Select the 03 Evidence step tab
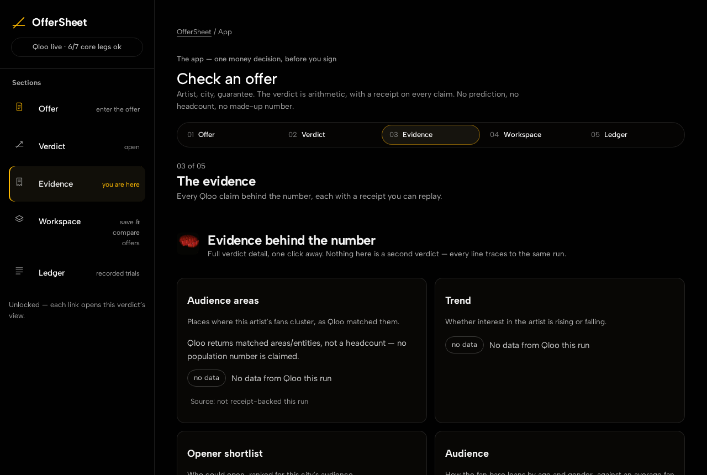Image resolution: width=707 pixels, height=475 pixels. 431,135
